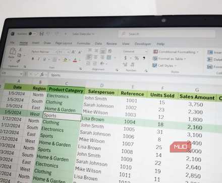The height and width of the screenshot is (183, 222).
Task: Click the Copy icon in Clipboard group
Action: 19,55
